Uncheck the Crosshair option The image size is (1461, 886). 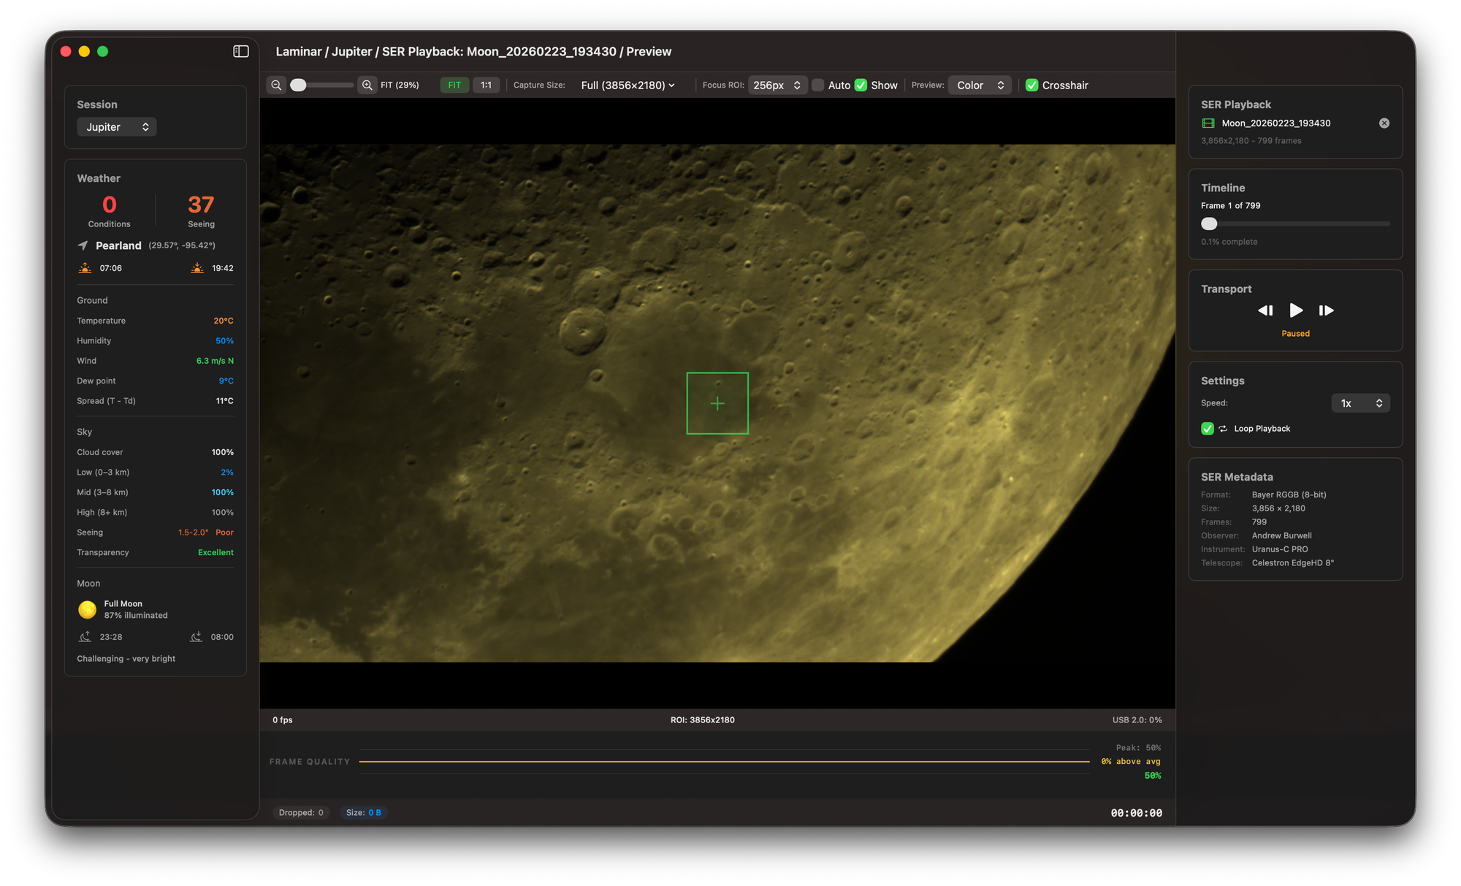(x=1031, y=85)
